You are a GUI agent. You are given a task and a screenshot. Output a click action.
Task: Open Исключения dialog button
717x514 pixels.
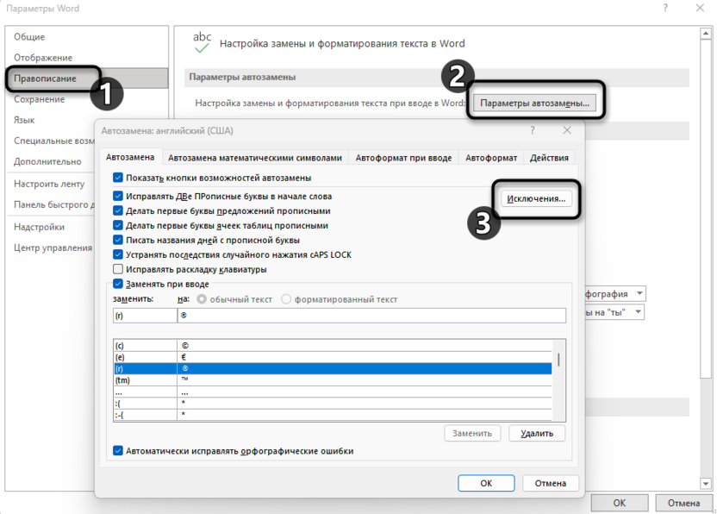[x=536, y=198]
